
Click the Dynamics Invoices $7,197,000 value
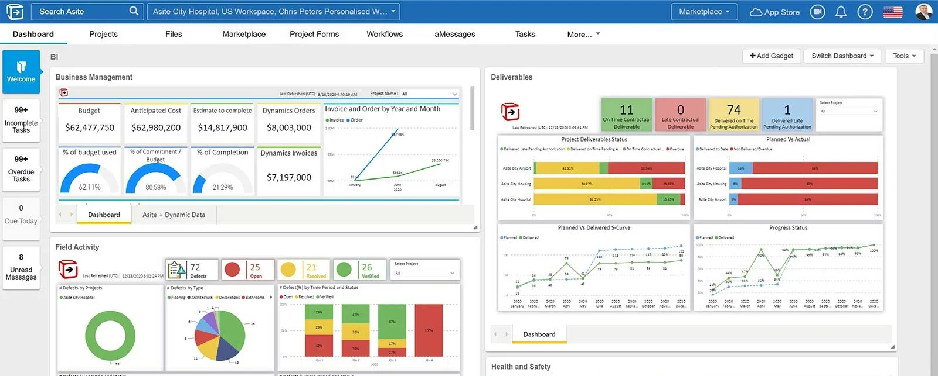coord(289,177)
